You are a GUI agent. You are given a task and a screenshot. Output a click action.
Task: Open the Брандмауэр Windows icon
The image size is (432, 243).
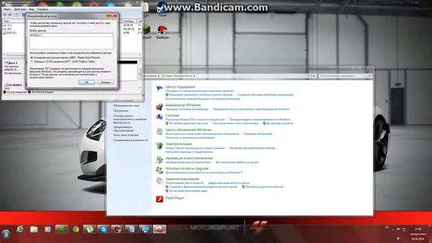[x=159, y=107]
